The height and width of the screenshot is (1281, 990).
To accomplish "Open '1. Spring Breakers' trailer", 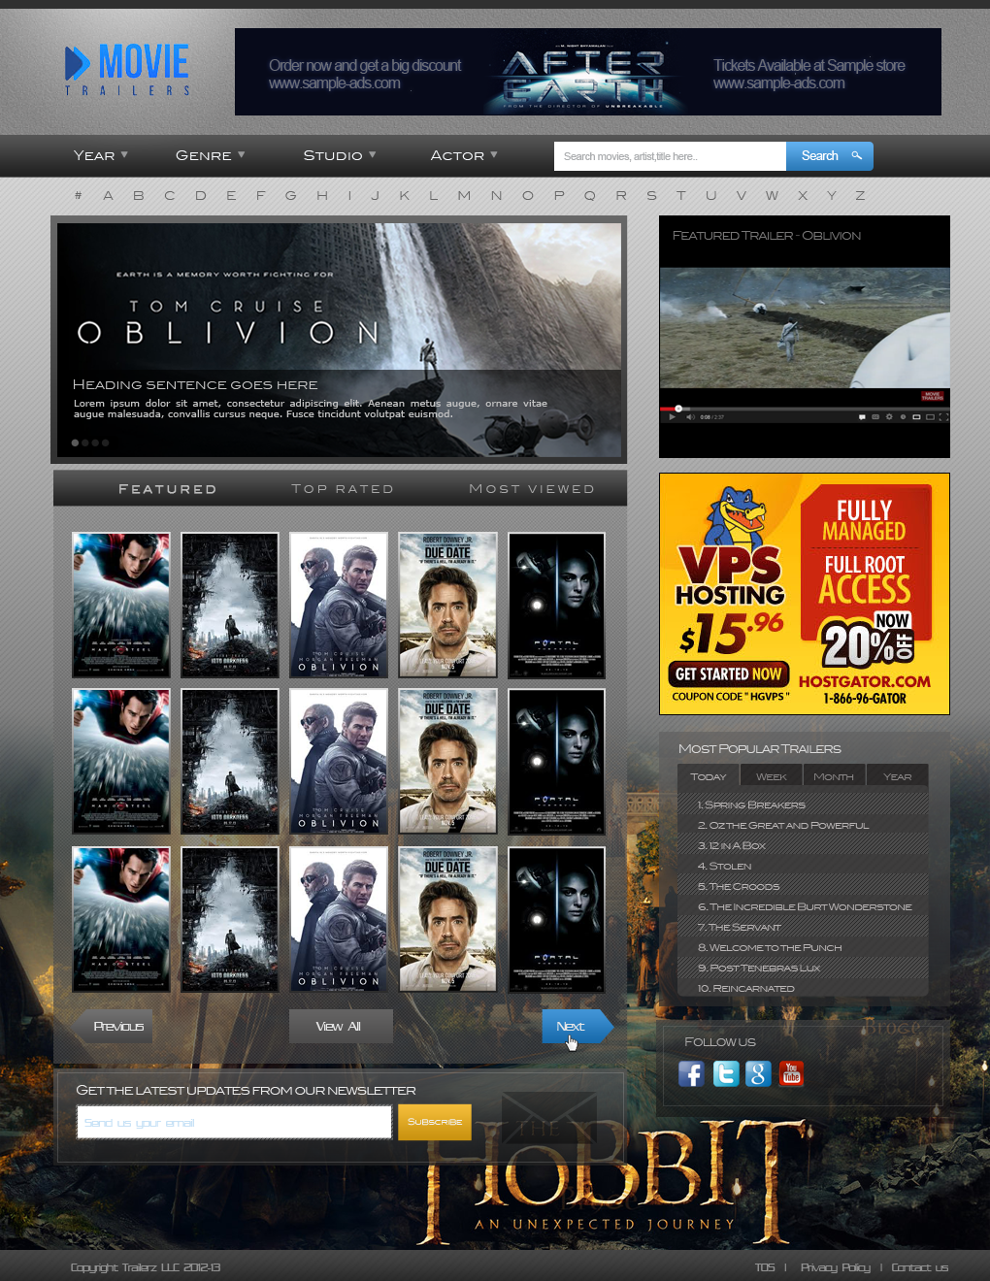I will [803, 805].
